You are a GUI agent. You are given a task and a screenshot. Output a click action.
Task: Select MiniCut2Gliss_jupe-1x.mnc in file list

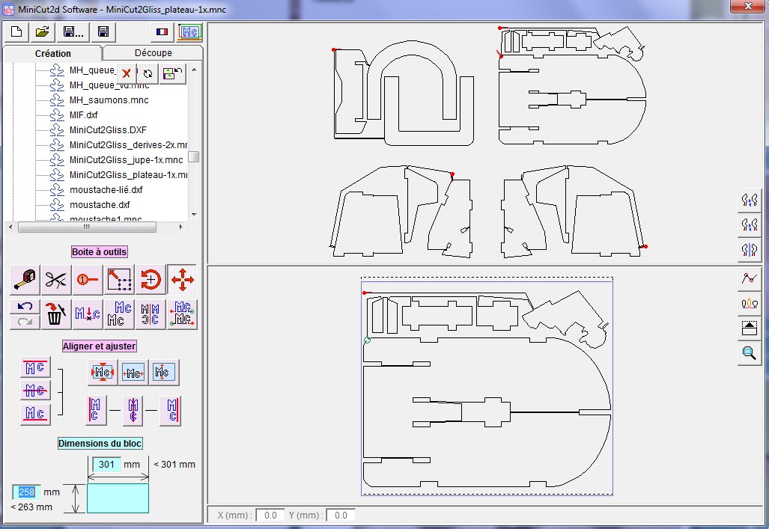[x=126, y=160]
